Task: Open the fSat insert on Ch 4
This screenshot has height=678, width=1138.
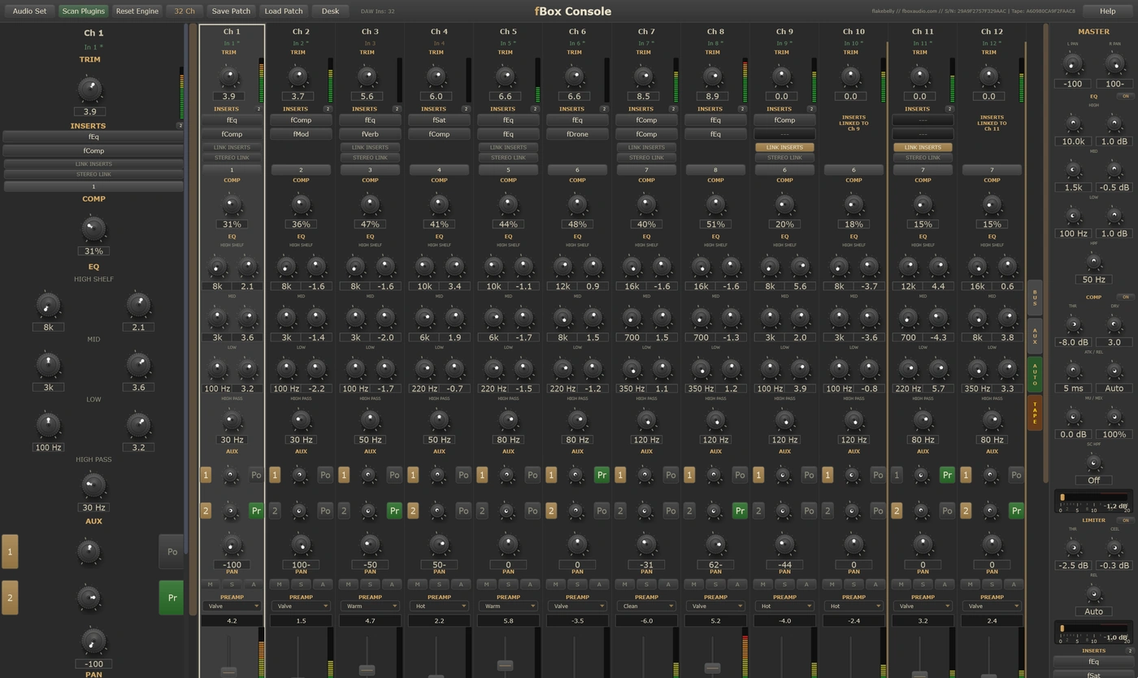Action: (439, 120)
